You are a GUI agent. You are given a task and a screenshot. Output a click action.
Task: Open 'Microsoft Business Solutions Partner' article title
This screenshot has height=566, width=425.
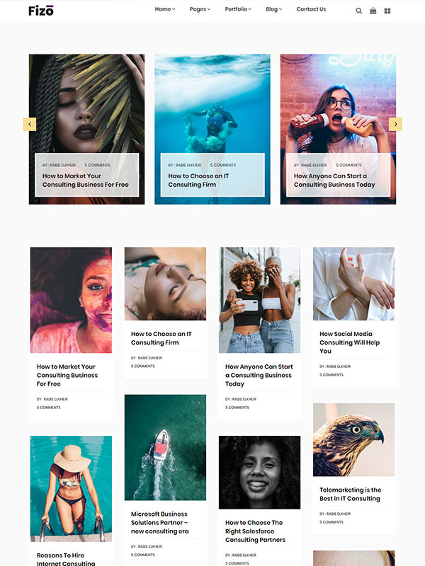[x=160, y=522]
